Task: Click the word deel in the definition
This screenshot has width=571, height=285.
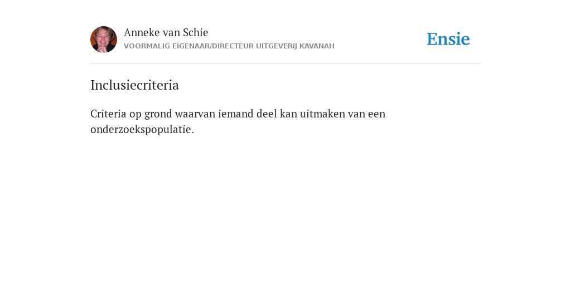Action: point(267,114)
